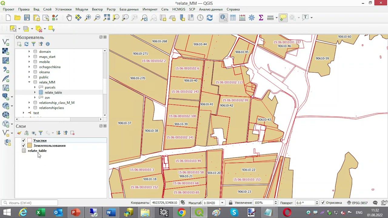Select the Pan Map hand tool
Viewport: 388px width, 218px height.
click(69, 18)
